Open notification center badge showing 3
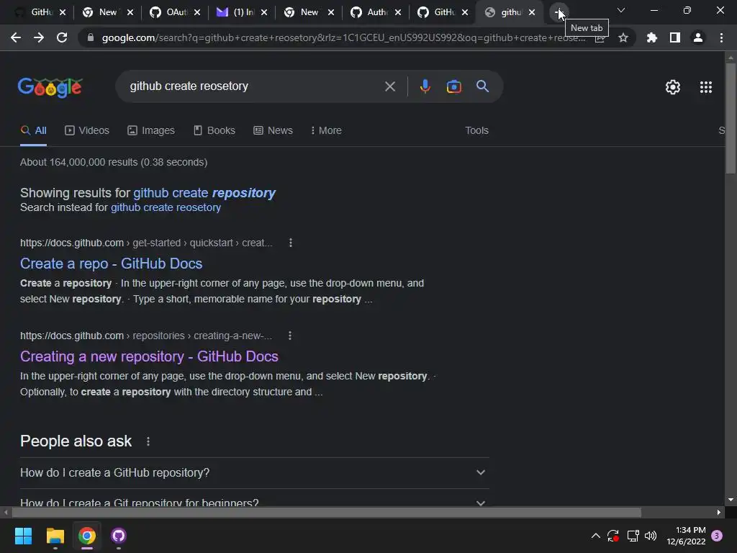The height and width of the screenshot is (553, 737). pyautogui.click(x=717, y=536)
